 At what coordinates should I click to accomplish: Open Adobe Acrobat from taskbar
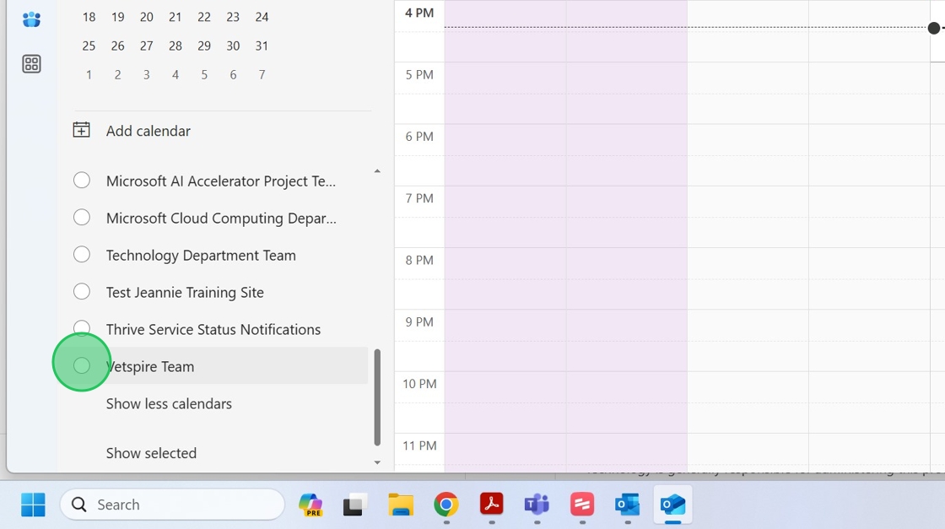(x=492, y=505)
